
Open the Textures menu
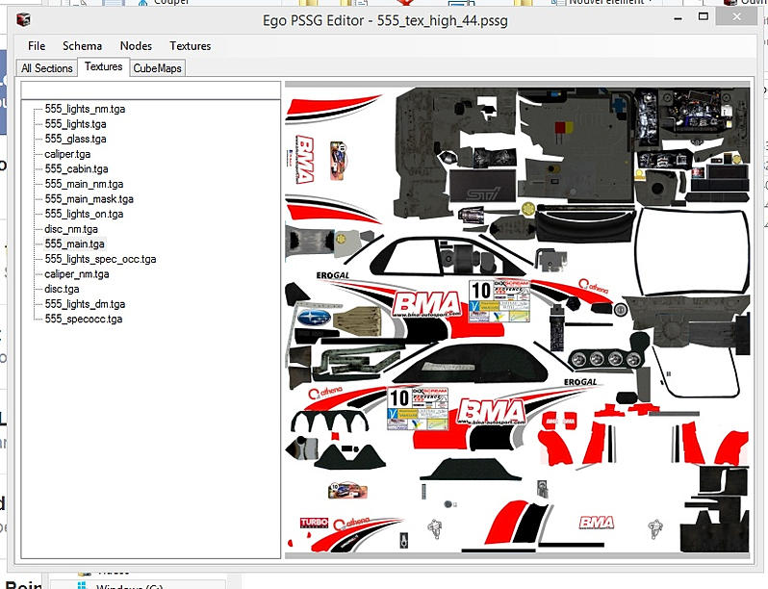pos(190,46)
